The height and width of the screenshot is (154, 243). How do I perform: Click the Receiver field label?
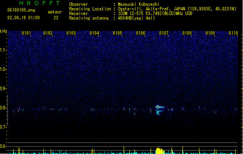pyautogui.click(x=78, y=13)
